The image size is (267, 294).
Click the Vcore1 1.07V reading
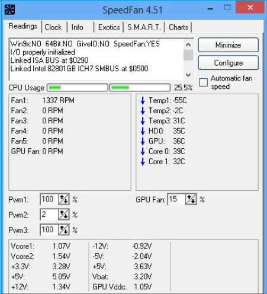pos(40,246)
